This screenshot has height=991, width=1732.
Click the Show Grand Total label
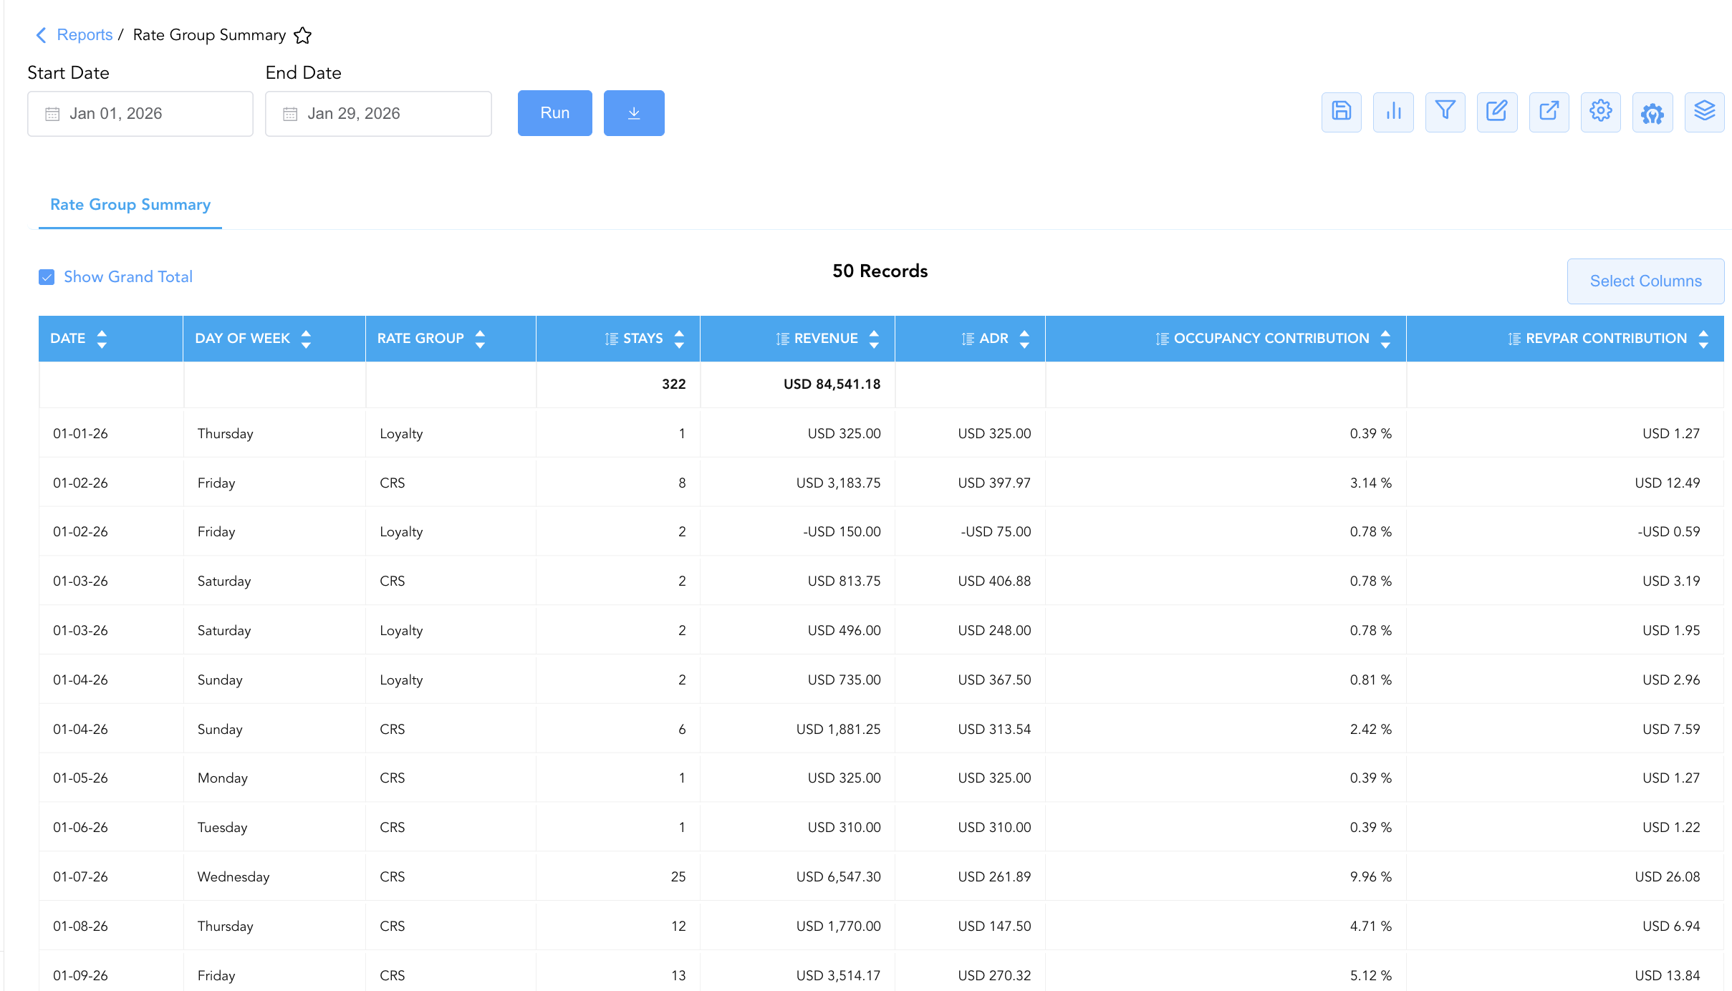pos(128,277)
